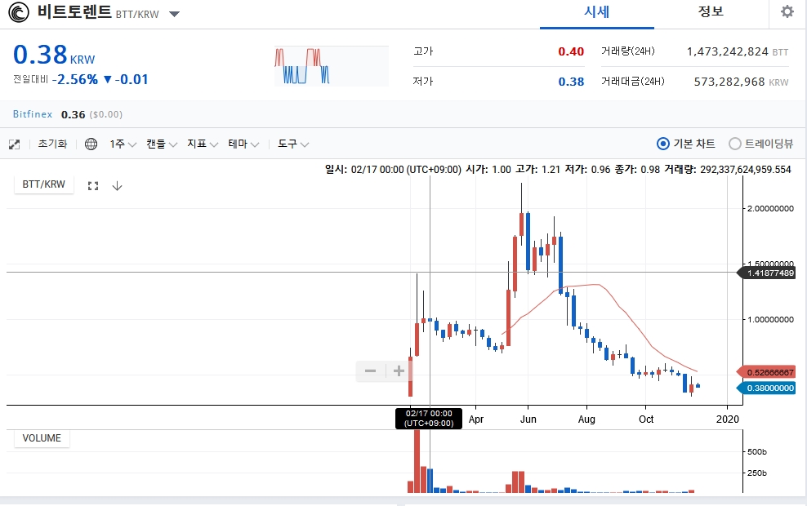Click the down arrow icon beside BTT/KRW label
The width and height of the screenshot is (807, 506).
click(x=118, y=186)
